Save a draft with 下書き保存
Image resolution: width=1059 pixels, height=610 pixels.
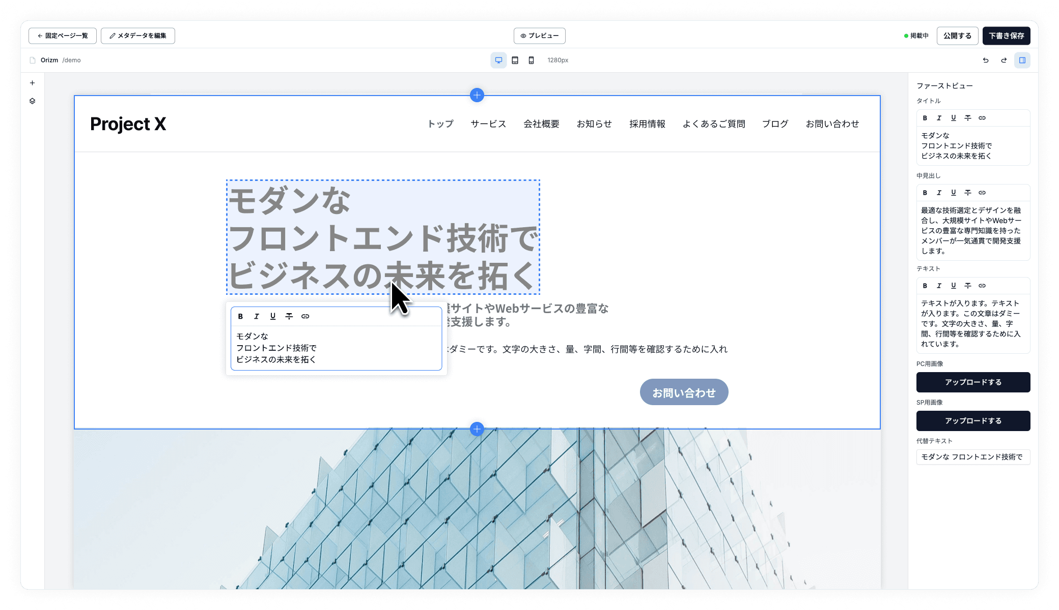pos(1006,36)
